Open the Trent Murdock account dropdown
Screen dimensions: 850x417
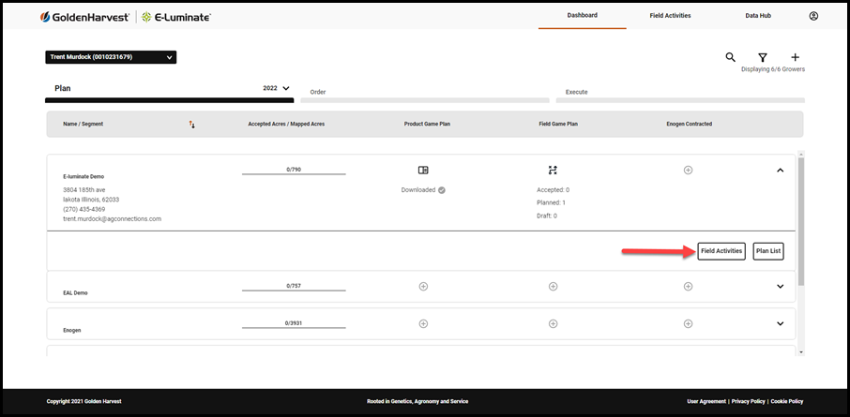click(111, 57)
